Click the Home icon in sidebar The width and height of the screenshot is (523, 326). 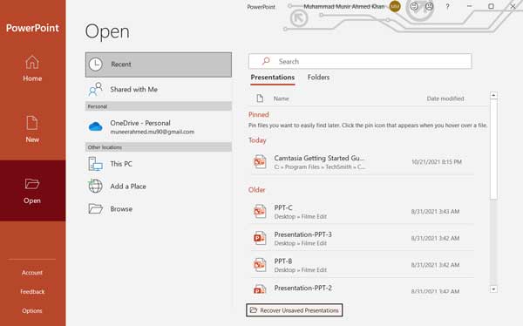tap(32, 63)
